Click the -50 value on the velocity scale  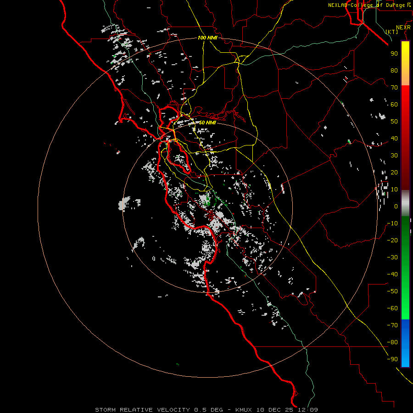[x=392, y=291]
